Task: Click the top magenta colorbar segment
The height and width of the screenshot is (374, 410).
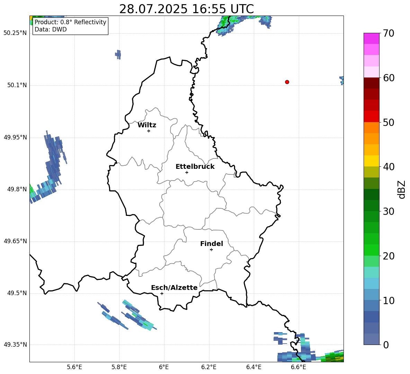Action: point(371,38)
